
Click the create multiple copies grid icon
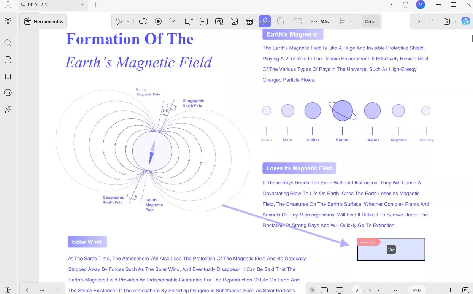click(x=298, y=22)
